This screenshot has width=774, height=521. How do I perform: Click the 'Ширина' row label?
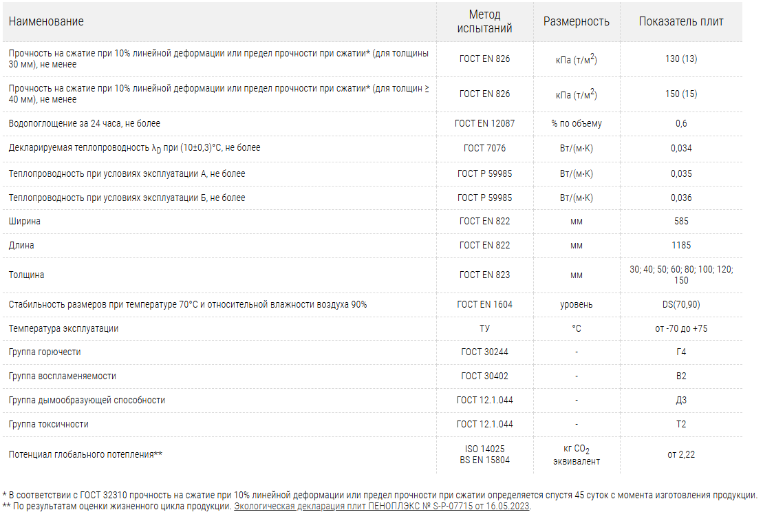coord(25,222)
